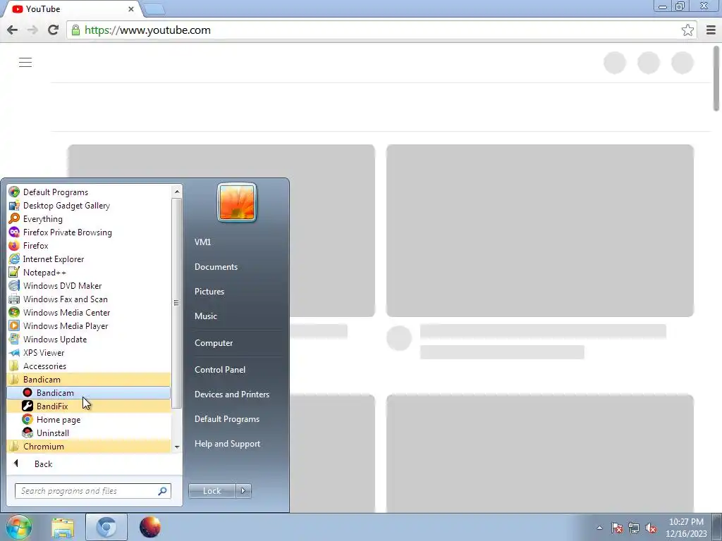Open YouTube hamburger guide menu
The height and width of the screenshot is (541, 722).
pyautogui.click(x=25, y=62)
